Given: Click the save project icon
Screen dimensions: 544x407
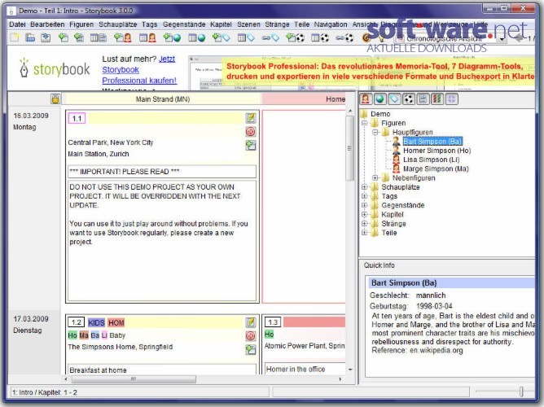Looking at the screenshot, I should click(x=46, y=37).
